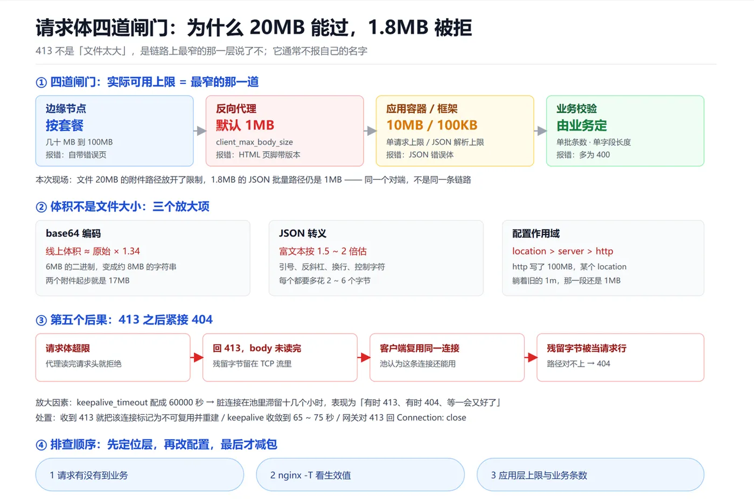Click heading ④ 排查顺序：先定位层

click(156, 444)
